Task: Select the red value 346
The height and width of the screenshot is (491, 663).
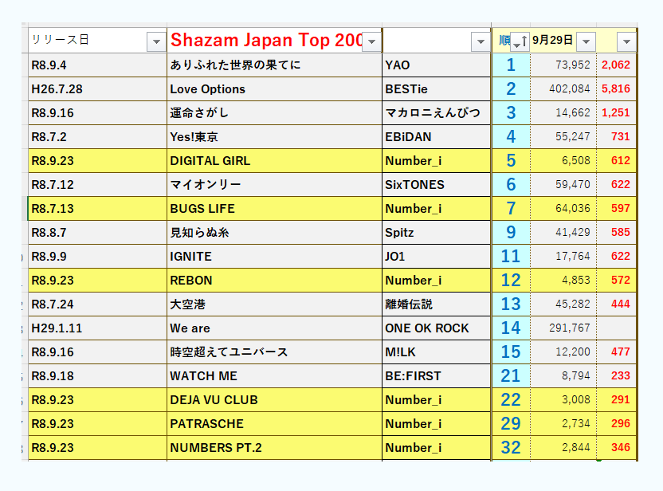Action: [616, 447]
